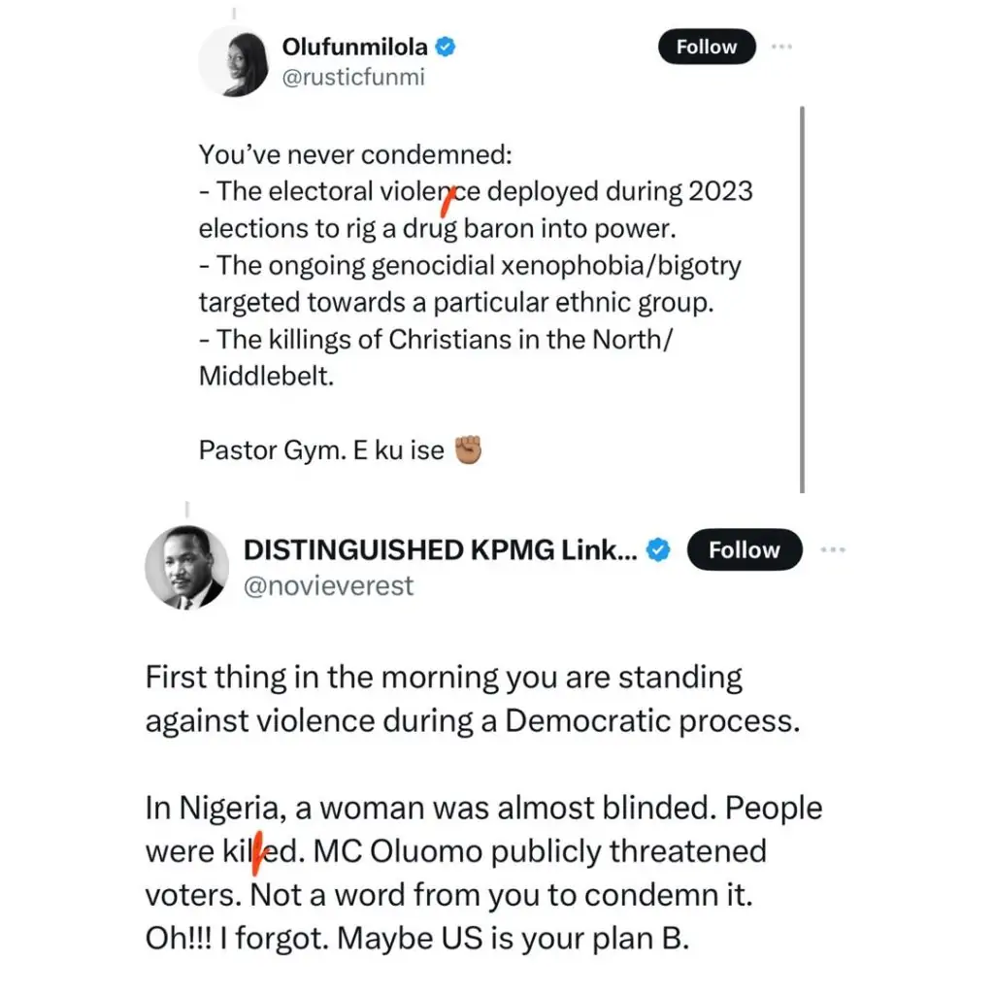The image size is (994, 994).
Task: Click the @novieverest handle
Action: tap(328, 585)
